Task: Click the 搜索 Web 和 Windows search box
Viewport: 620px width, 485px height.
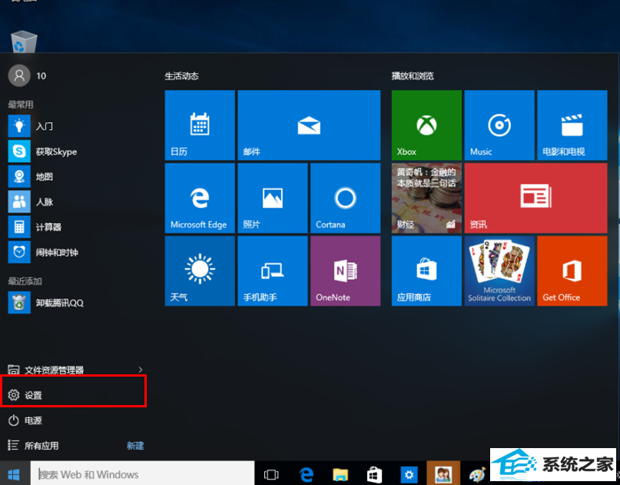Action: point(142,474)
